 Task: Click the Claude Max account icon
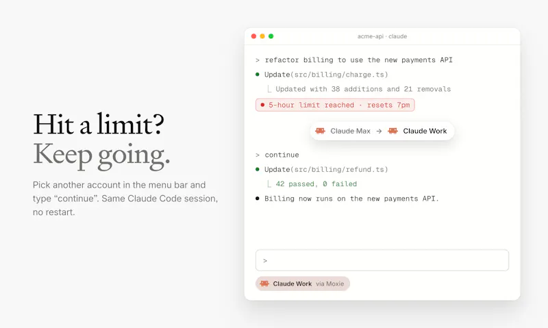[320, 131]
